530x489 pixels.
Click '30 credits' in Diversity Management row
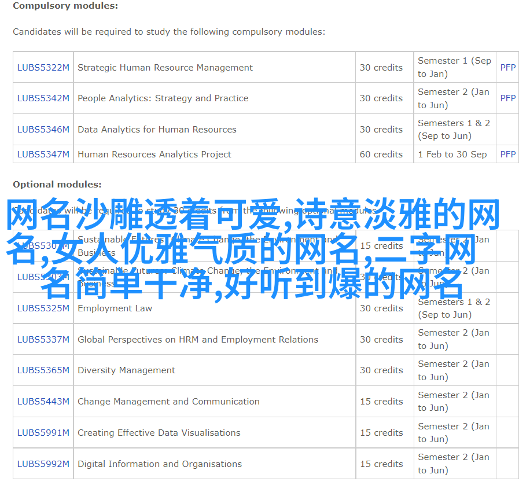coord(381,370)
